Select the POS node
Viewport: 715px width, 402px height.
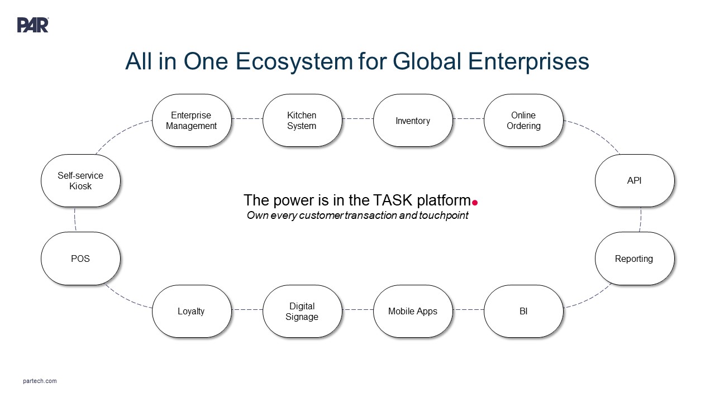click(x=80, y=259)
